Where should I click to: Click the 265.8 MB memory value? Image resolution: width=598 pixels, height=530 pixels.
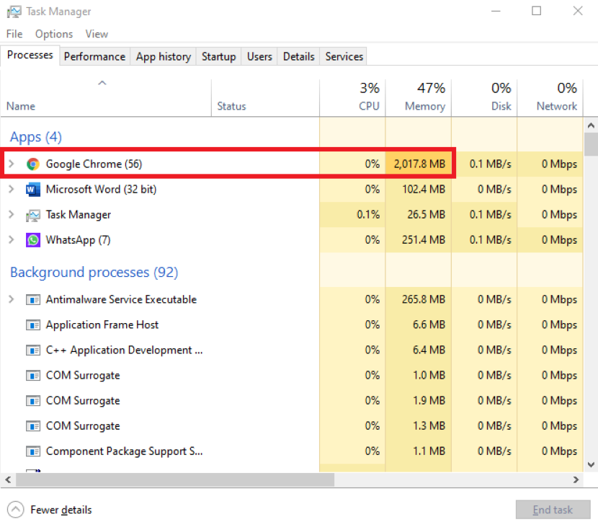424,299
